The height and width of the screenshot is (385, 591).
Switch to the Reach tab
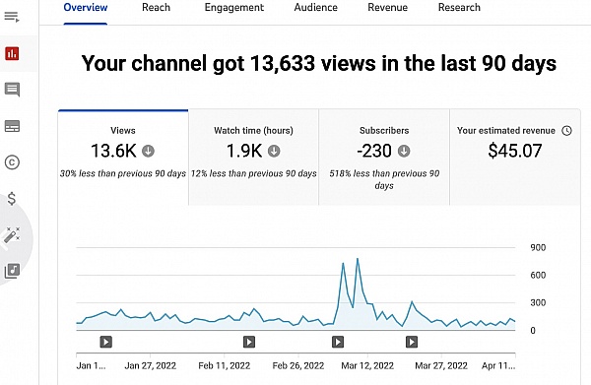click(x=156, y=8)
